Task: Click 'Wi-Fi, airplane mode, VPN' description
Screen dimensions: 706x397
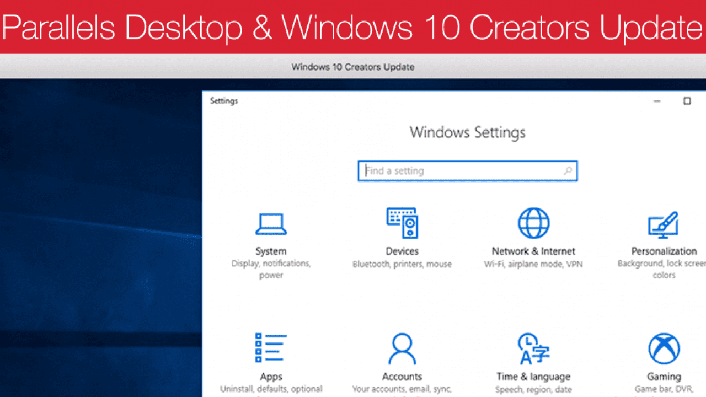Action: 533,264
